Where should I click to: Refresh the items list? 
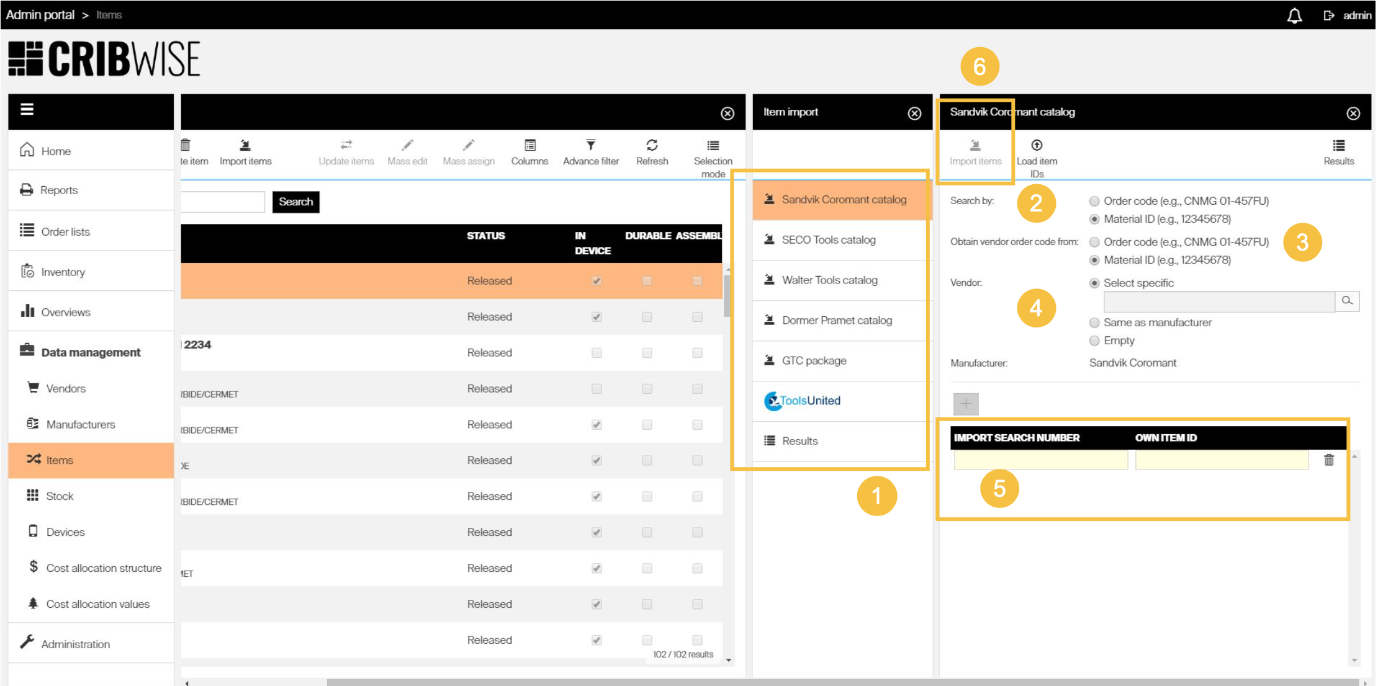[x=652, y=152]
